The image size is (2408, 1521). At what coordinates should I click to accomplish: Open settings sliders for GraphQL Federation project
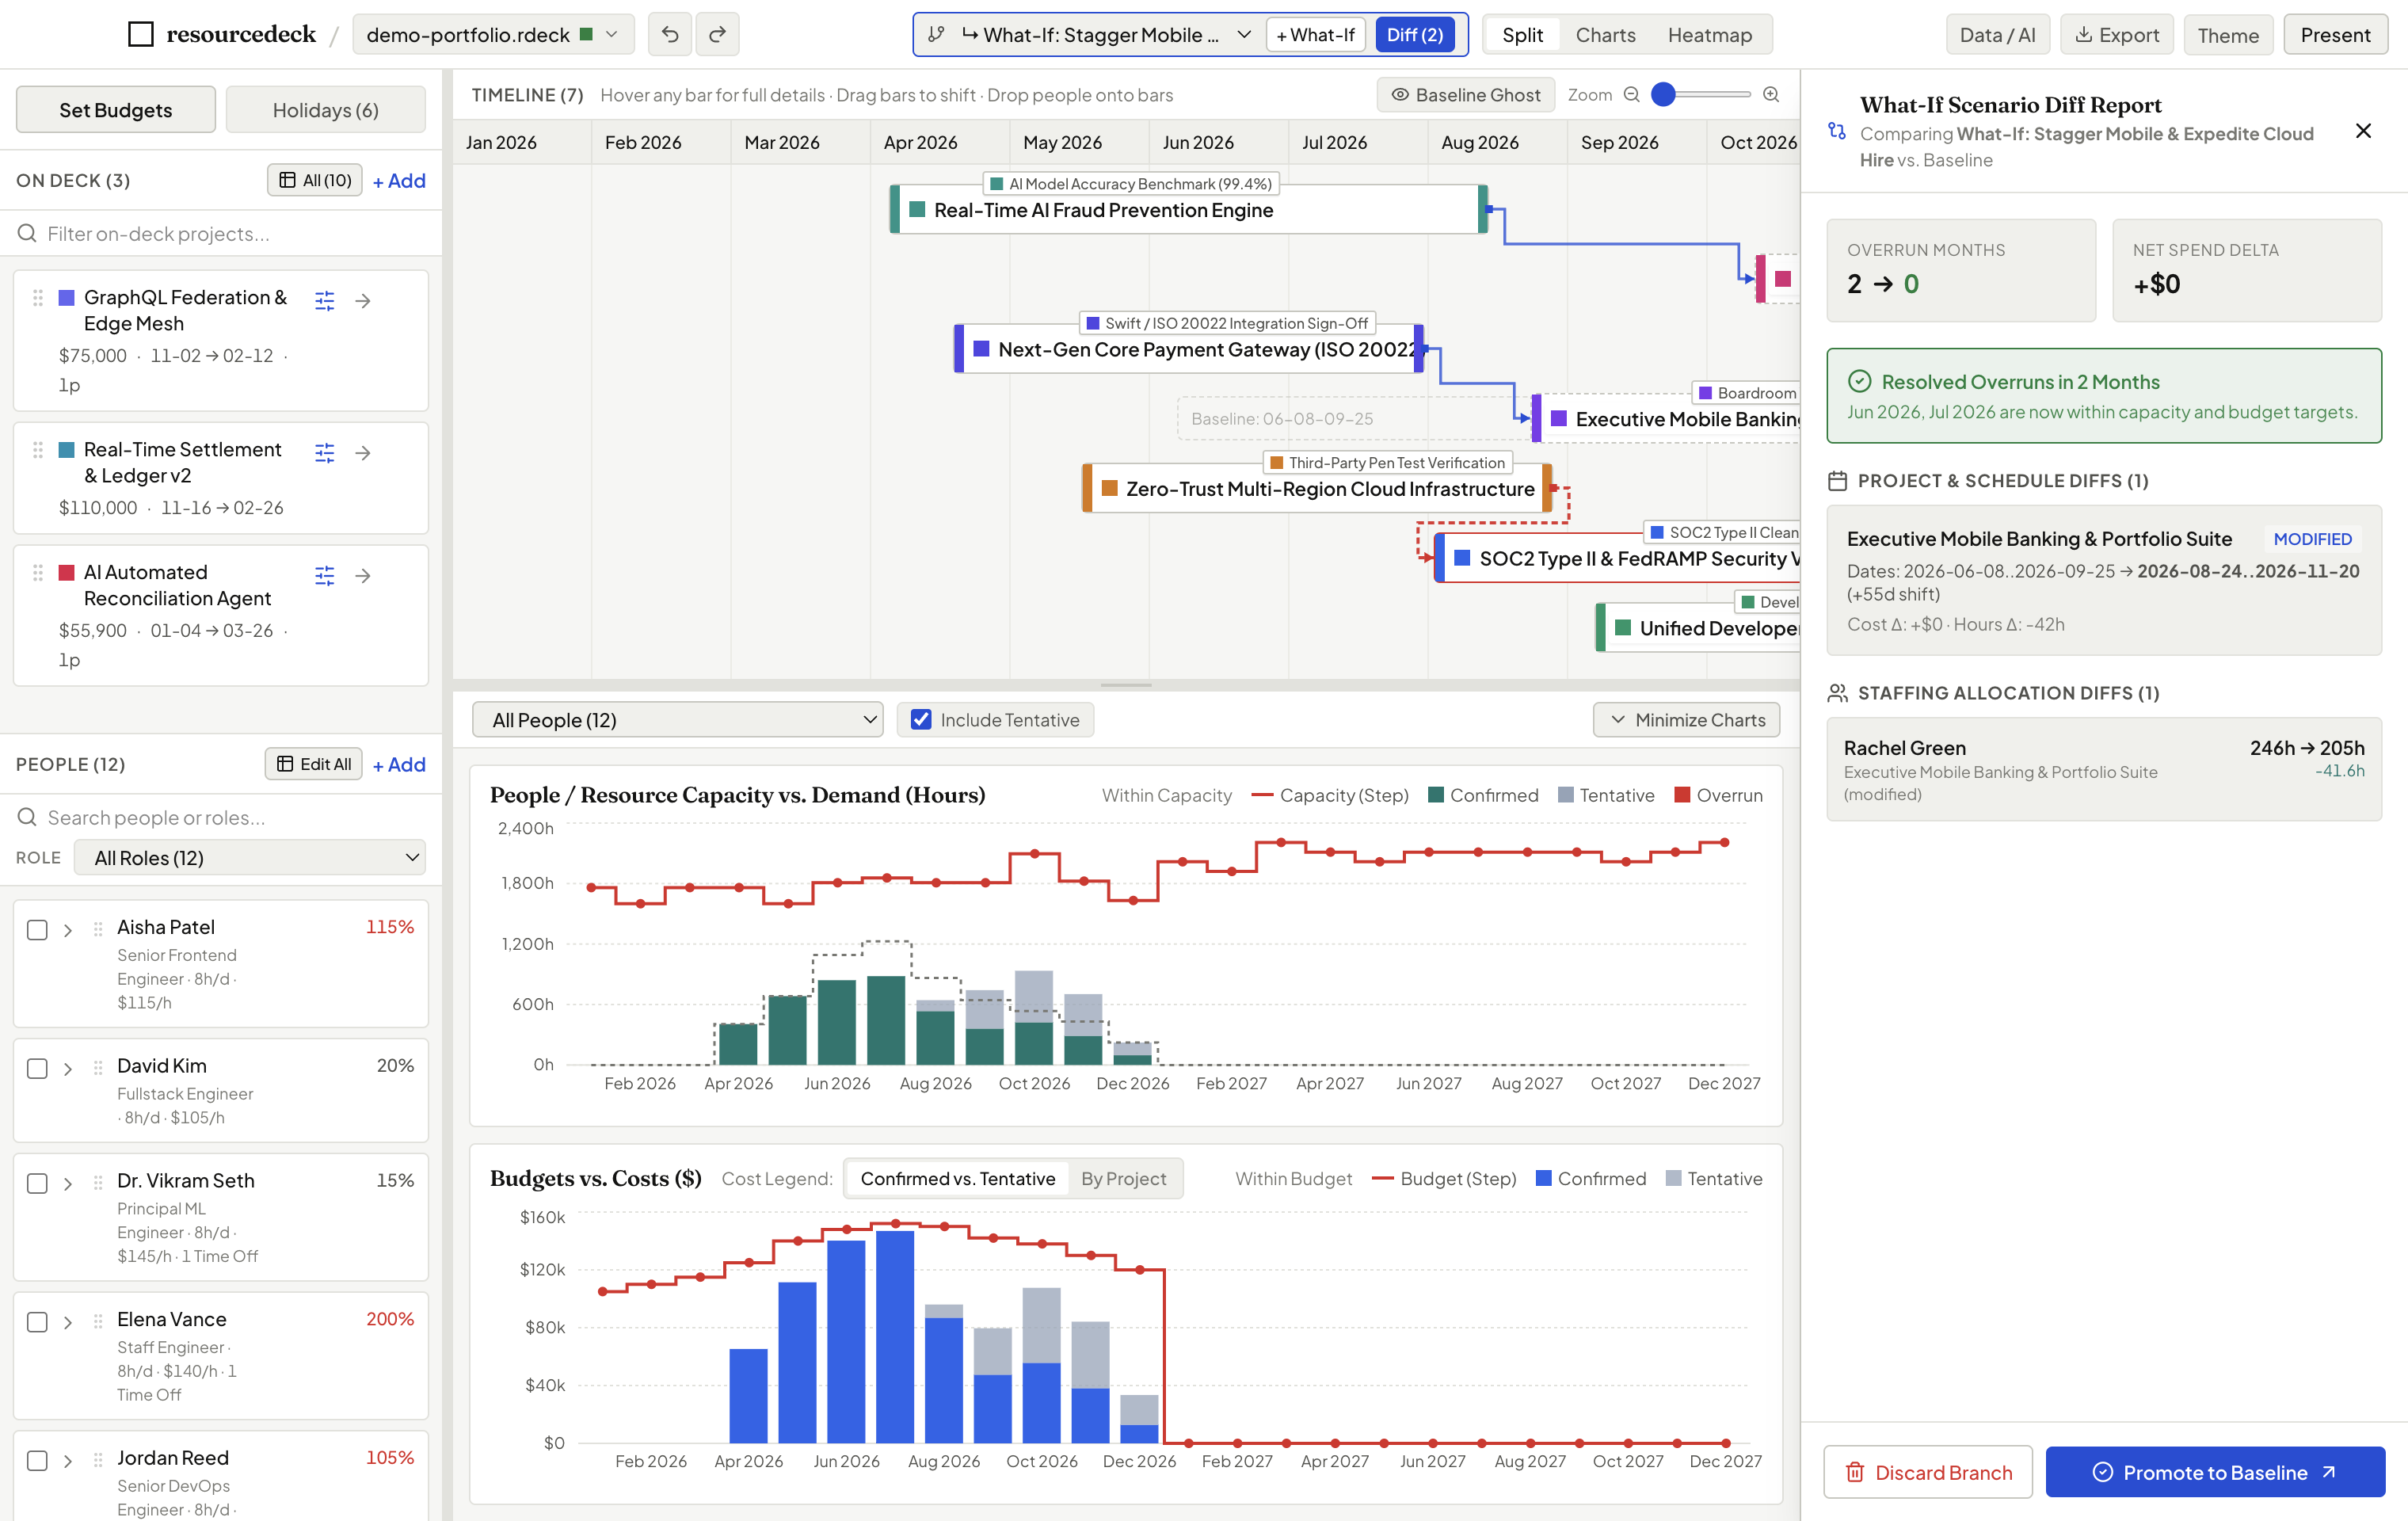[325, 300]
